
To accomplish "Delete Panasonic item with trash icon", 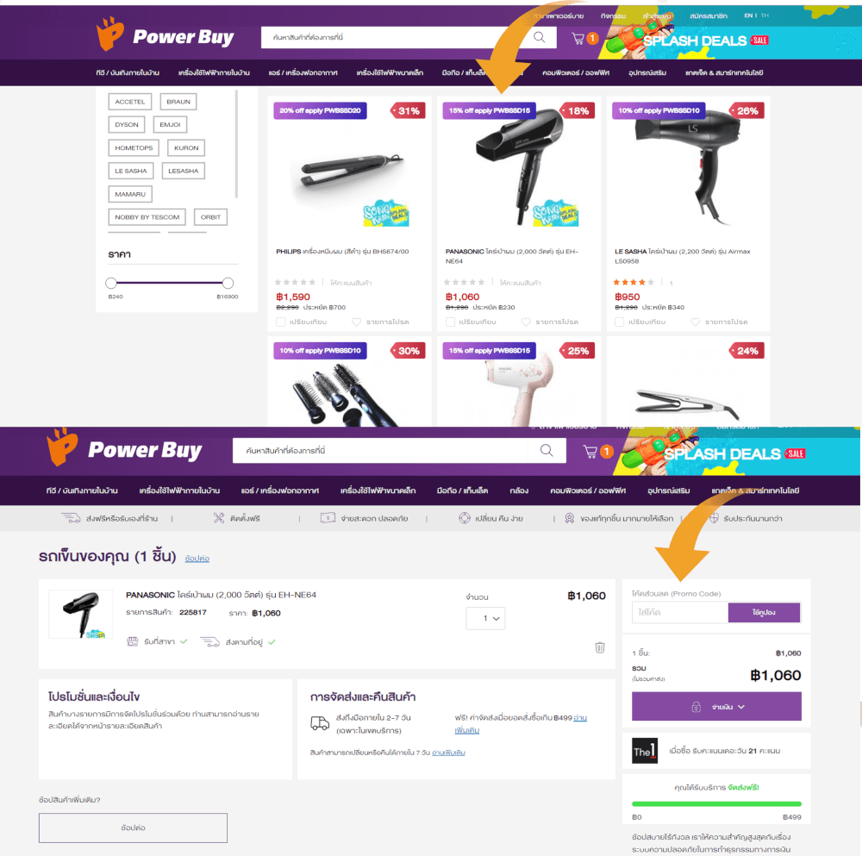I will pos(600,647).
